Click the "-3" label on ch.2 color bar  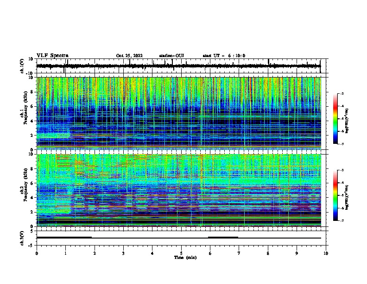(x=342, y=170)
